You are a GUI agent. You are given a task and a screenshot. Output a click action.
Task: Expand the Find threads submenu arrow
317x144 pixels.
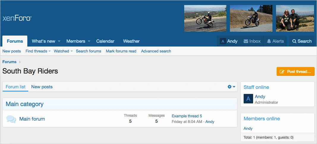pyautogui.click(x=50, y=51)
